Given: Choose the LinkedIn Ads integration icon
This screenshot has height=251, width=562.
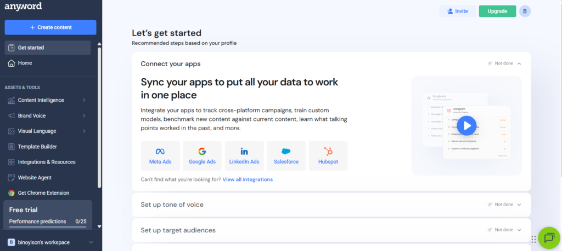Looking at the screenshot, I should (244, 151).
